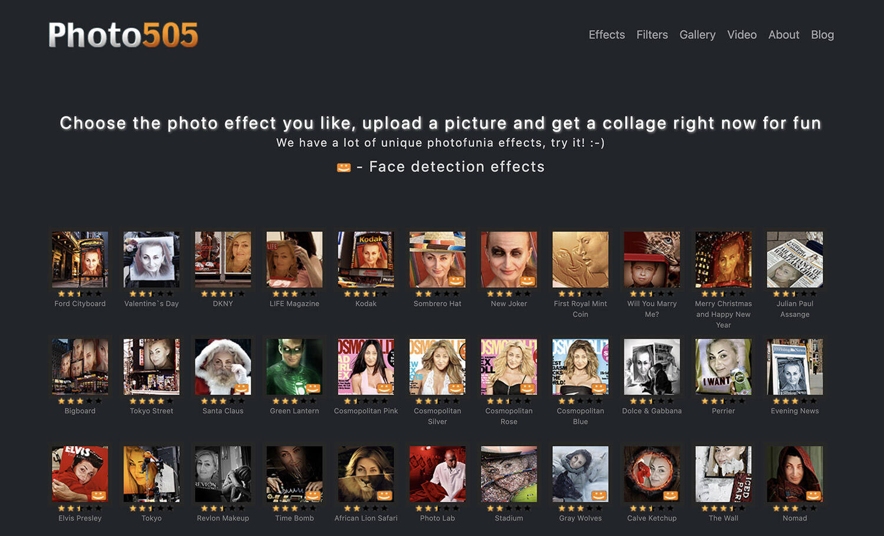Image resolution: width=884 pixels, height=536 pixels.
Task: Click the face detection smiley icon in the header
Action: point(344,168)
